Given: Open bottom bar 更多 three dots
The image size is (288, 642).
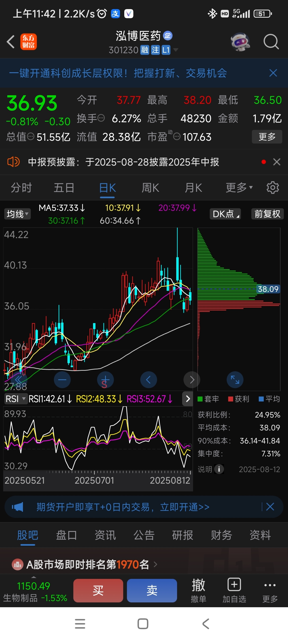Looking at the screenshot, I should (270, 591).
